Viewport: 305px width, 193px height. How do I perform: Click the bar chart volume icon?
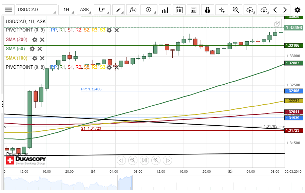click(165, 10)
